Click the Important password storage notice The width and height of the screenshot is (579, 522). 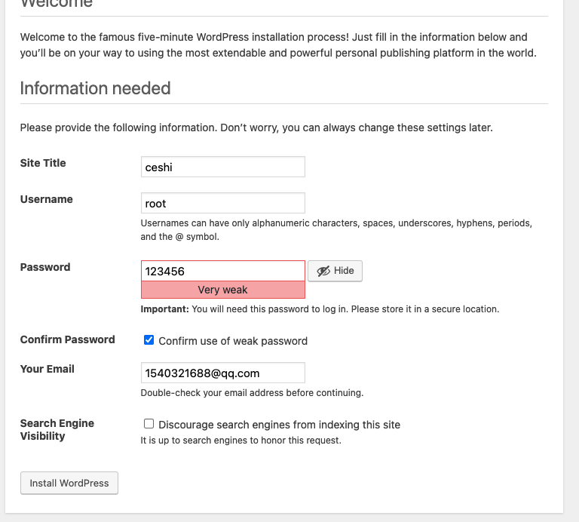coord(320,309)
